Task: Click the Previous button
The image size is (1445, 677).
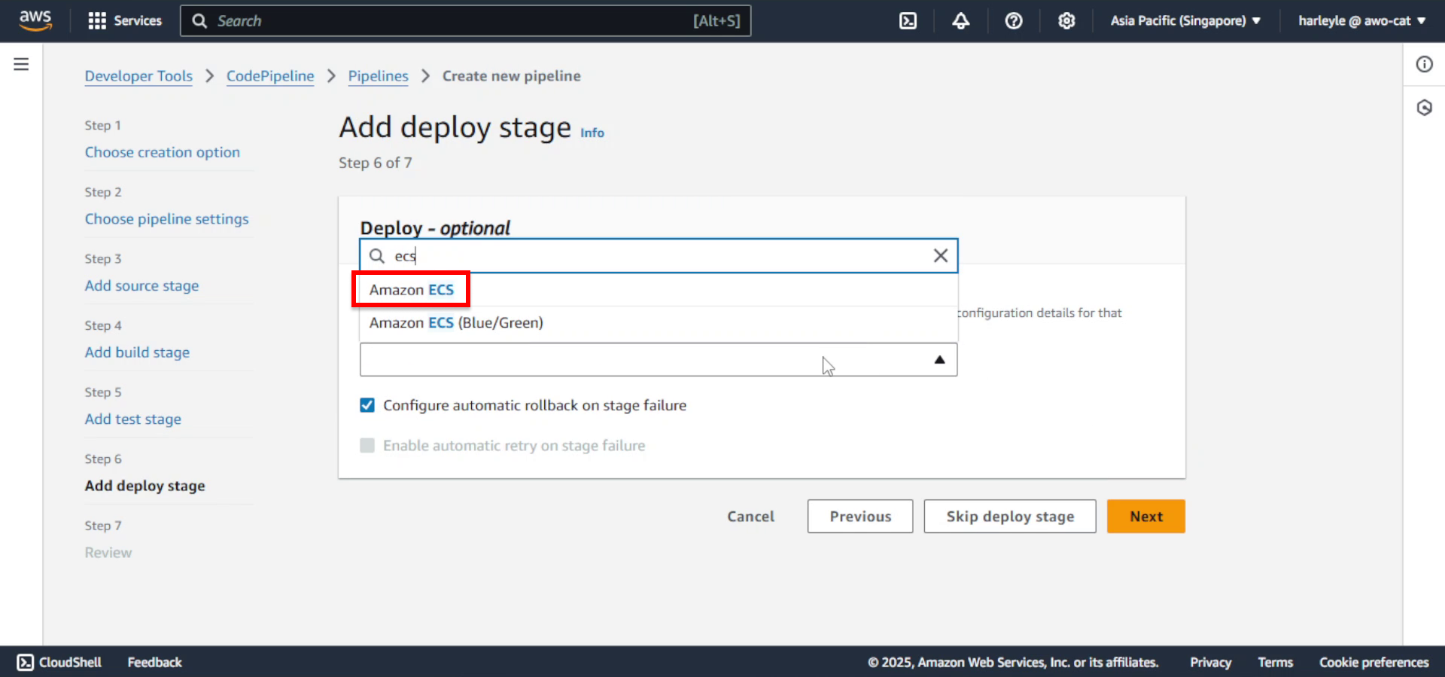Action: pyautogui.click(x=860, y=517)
